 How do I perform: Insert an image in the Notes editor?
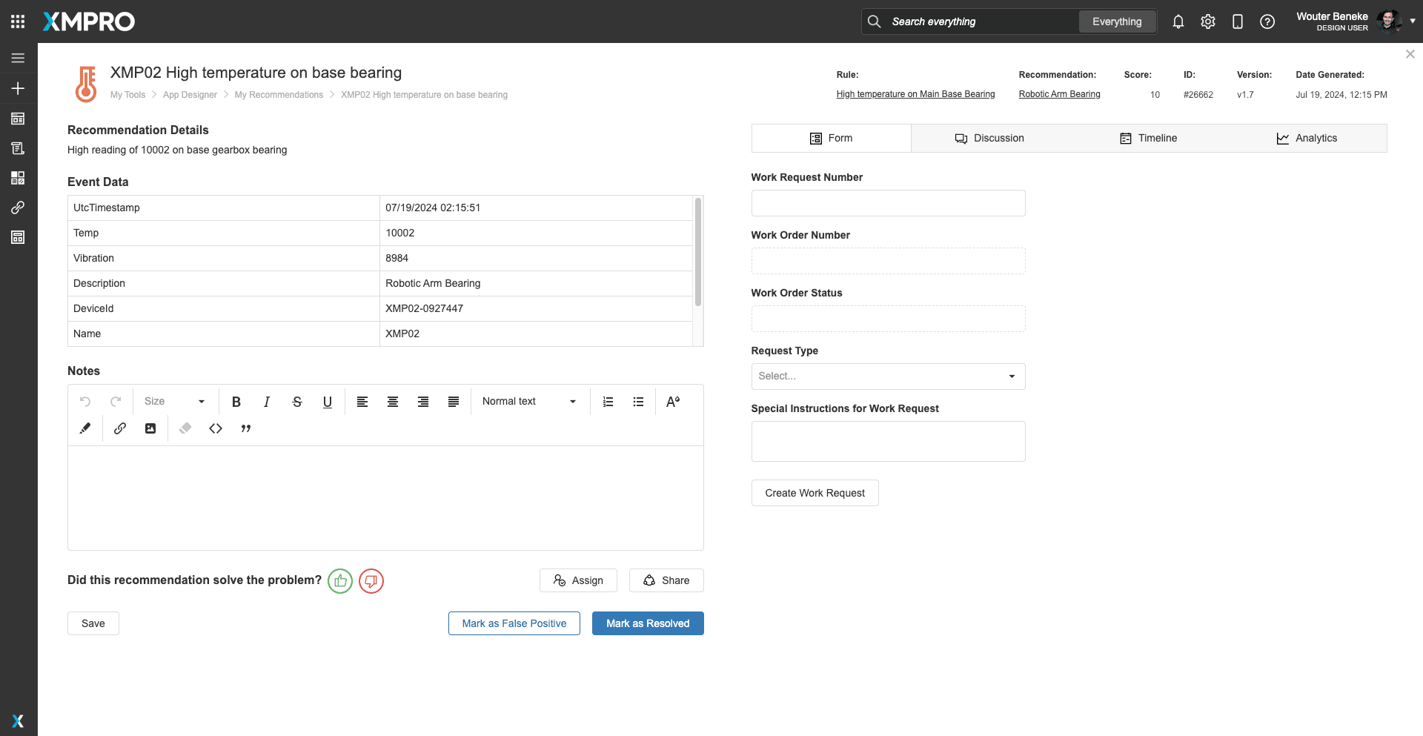point(150,428)
